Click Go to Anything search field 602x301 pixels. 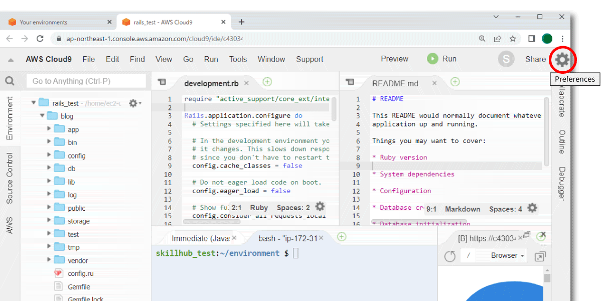click(87, 81)
